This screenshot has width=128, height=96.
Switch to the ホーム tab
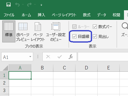26,15
